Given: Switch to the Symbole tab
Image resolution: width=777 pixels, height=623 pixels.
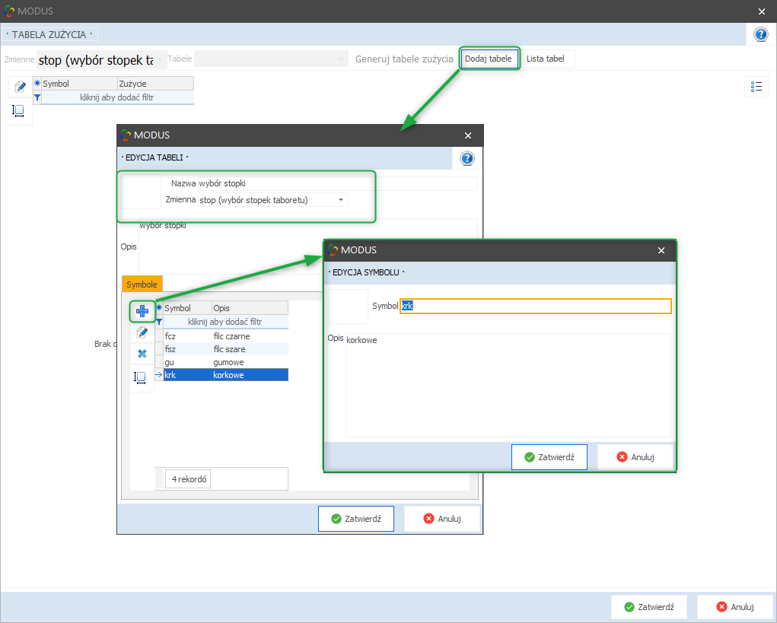Looking at the screenshot, I should pos(142,284).
